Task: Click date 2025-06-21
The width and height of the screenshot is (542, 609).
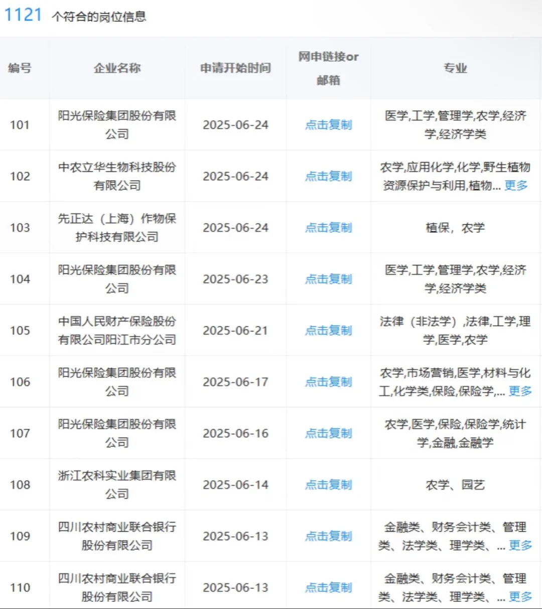Action: (235, 331)
